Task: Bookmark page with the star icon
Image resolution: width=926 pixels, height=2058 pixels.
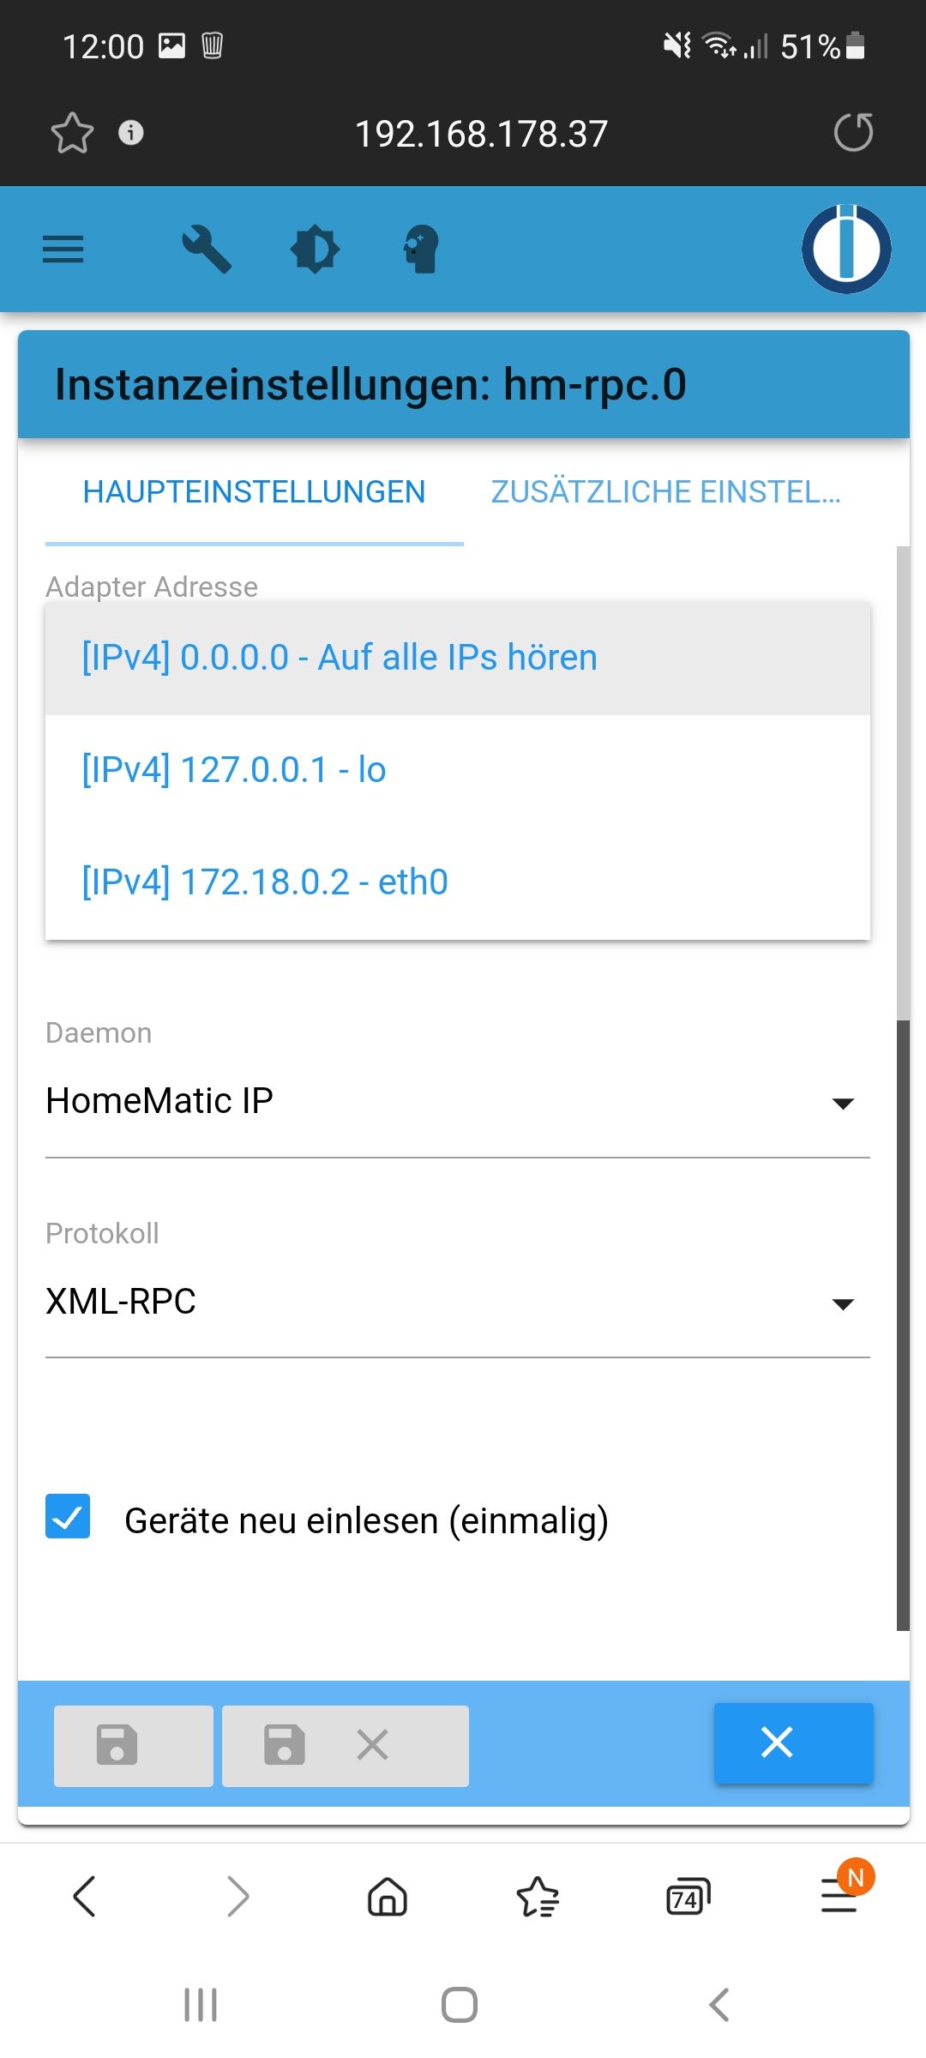Action: coord(72,133)
